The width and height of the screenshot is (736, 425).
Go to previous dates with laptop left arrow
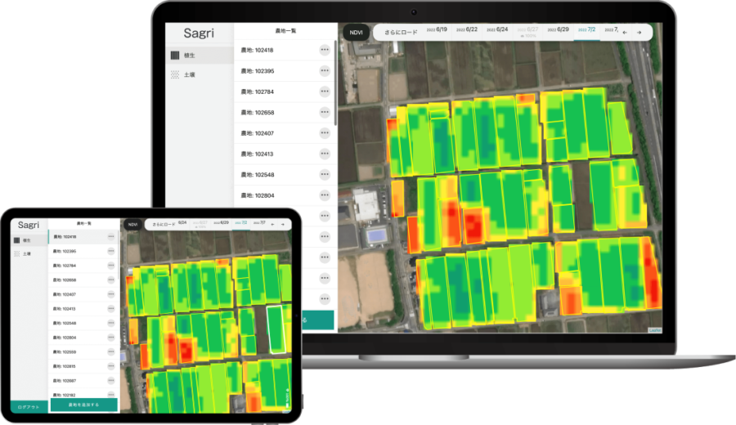tap(625, 33)
